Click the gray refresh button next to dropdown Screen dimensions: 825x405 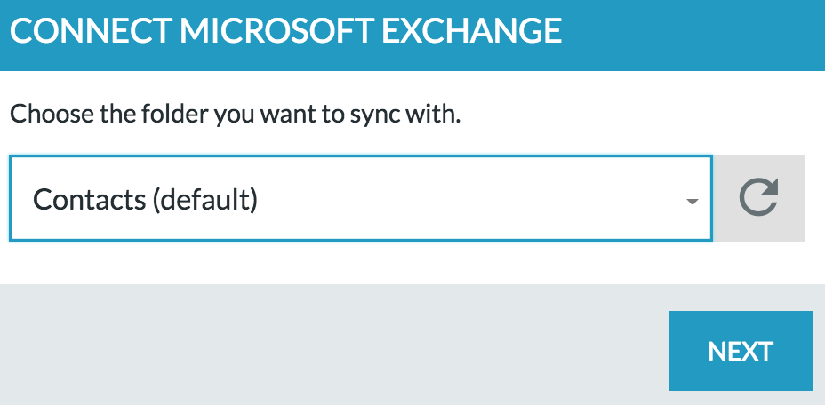coord(759,198)
